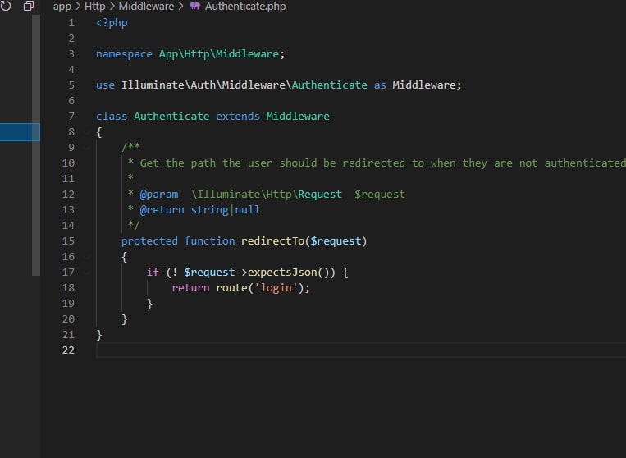Click the 'Get the path the user' comment
626x458 pixels.
tap(206, 163)
